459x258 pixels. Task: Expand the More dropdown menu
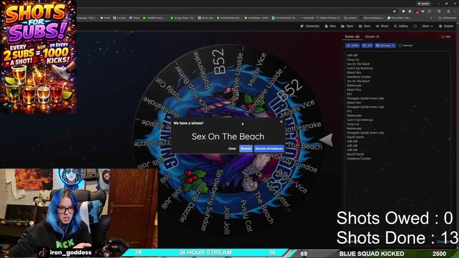(x=427, y=26)
